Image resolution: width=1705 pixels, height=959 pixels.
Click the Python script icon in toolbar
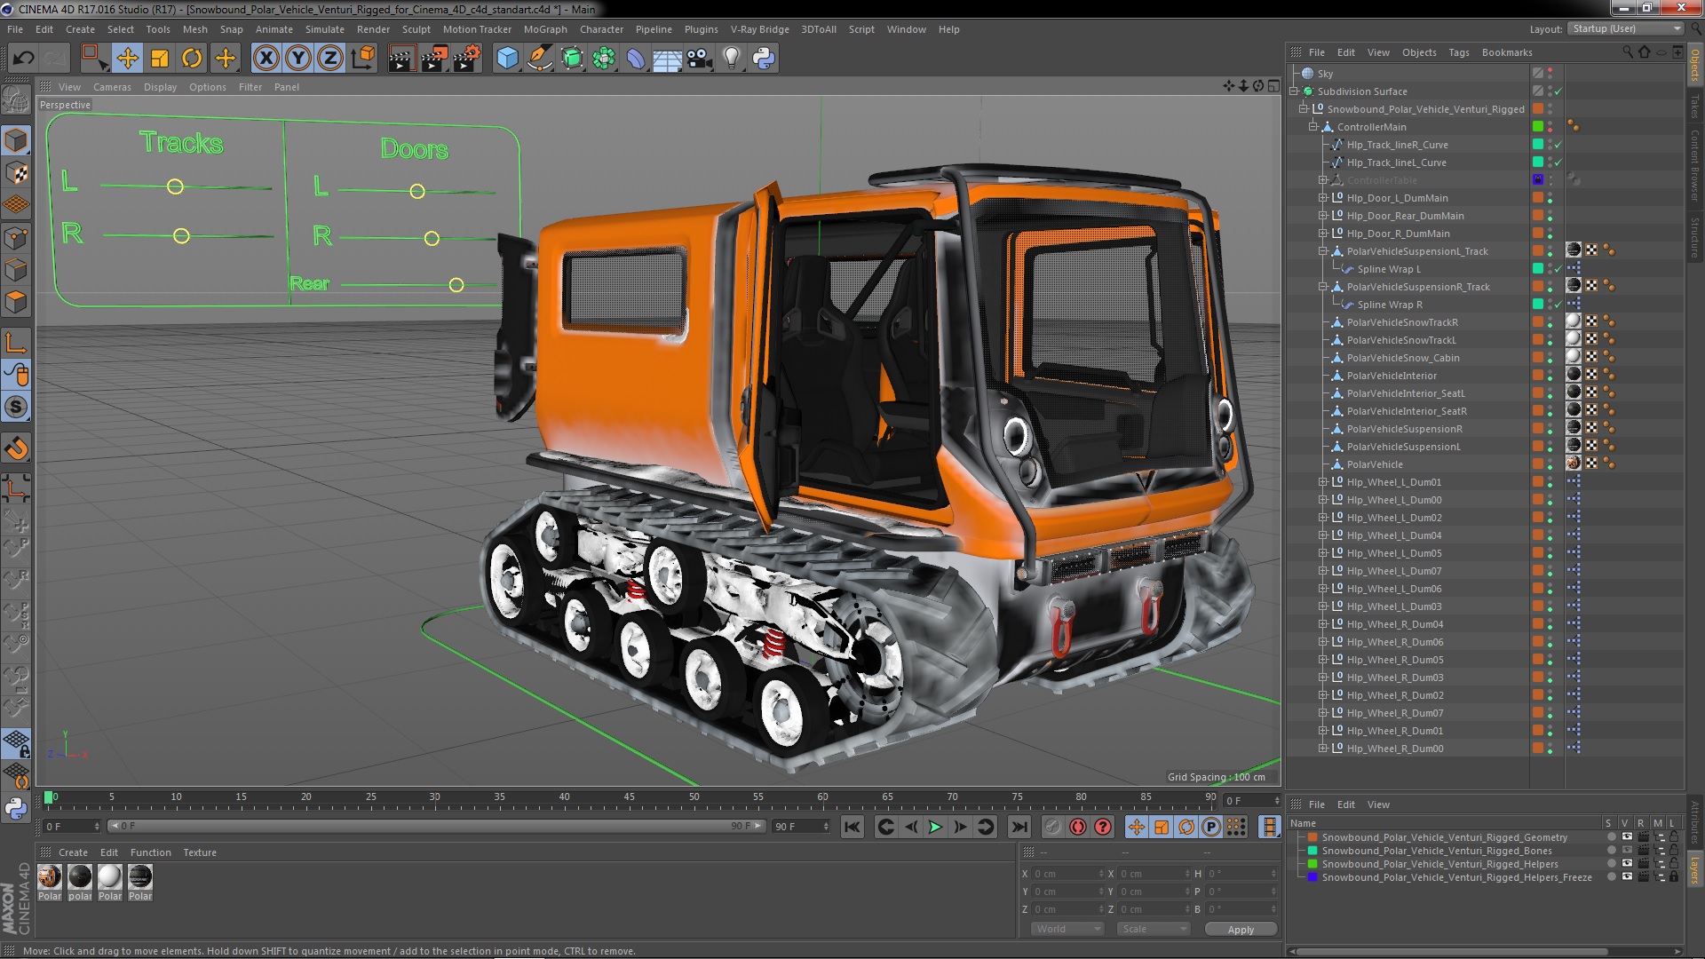[x=764, y=59]
